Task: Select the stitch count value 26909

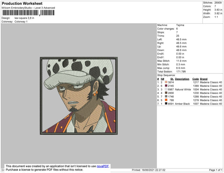Action: coord(218,3)
